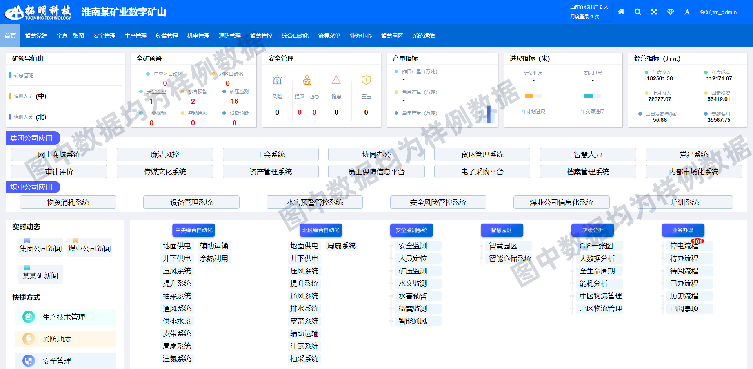Open 停电流程 with the 101 badge

pyautogui.click(x=684, y=246)
